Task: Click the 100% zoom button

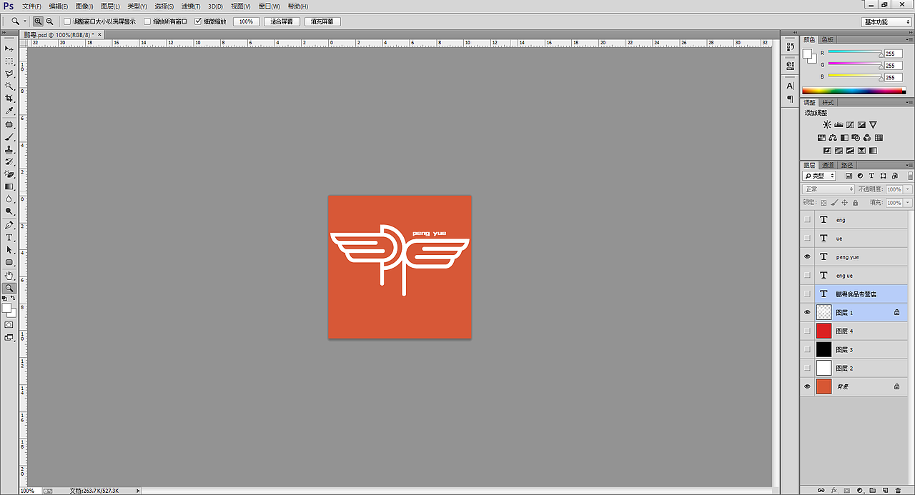Action: (x=246, y=21)
